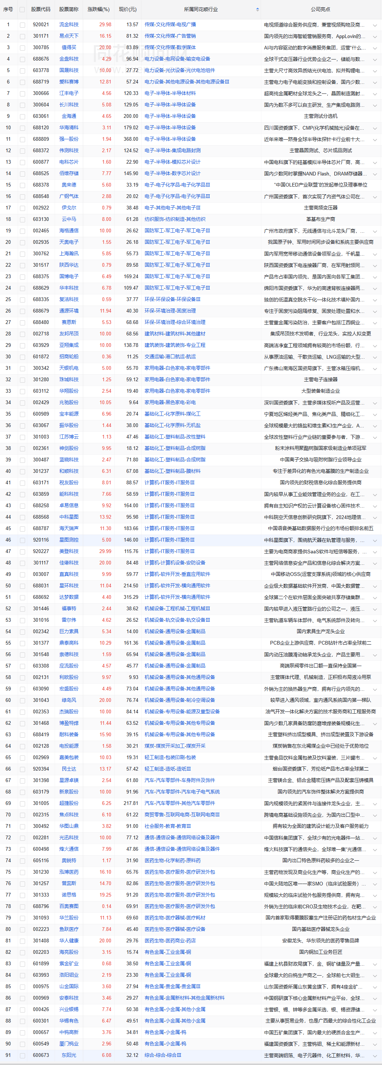Viewport: 382px width, 1065px height.
Task: Open the stock name link 值得买
Action: click(69, 48)
